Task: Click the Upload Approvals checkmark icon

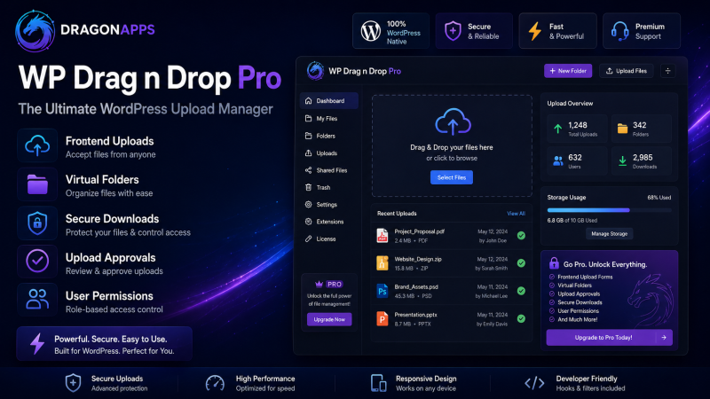Action: [37, 261]
